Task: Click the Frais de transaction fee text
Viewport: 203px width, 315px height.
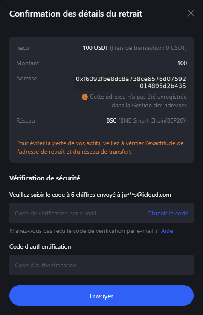Action: coord(148,48)
